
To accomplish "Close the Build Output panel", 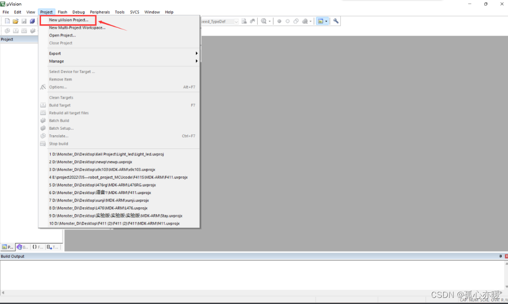I will click(x=506, y=256).
